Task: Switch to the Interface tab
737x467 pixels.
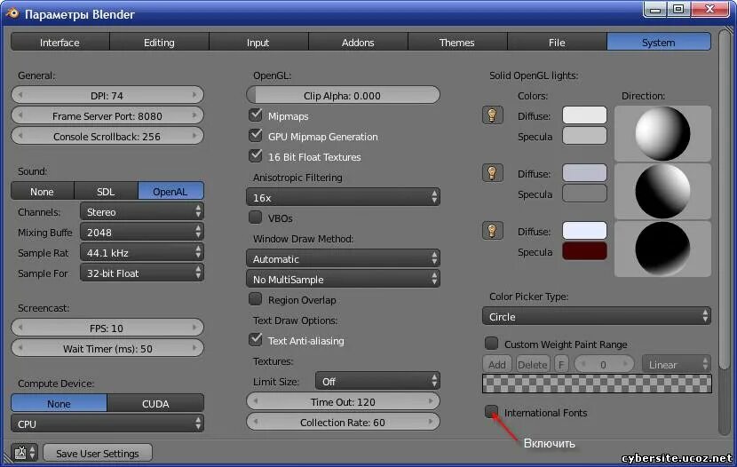Action: (x=59, y=42)
